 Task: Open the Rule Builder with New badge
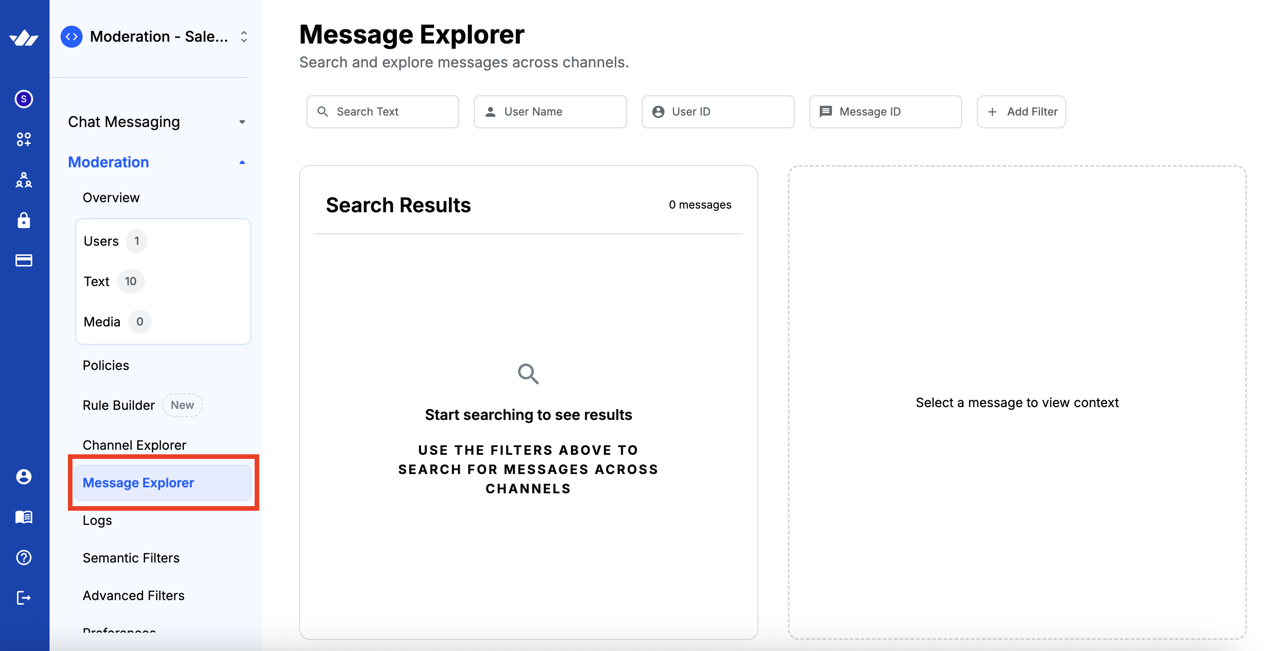pyautogui.click(x=119, y=404)
